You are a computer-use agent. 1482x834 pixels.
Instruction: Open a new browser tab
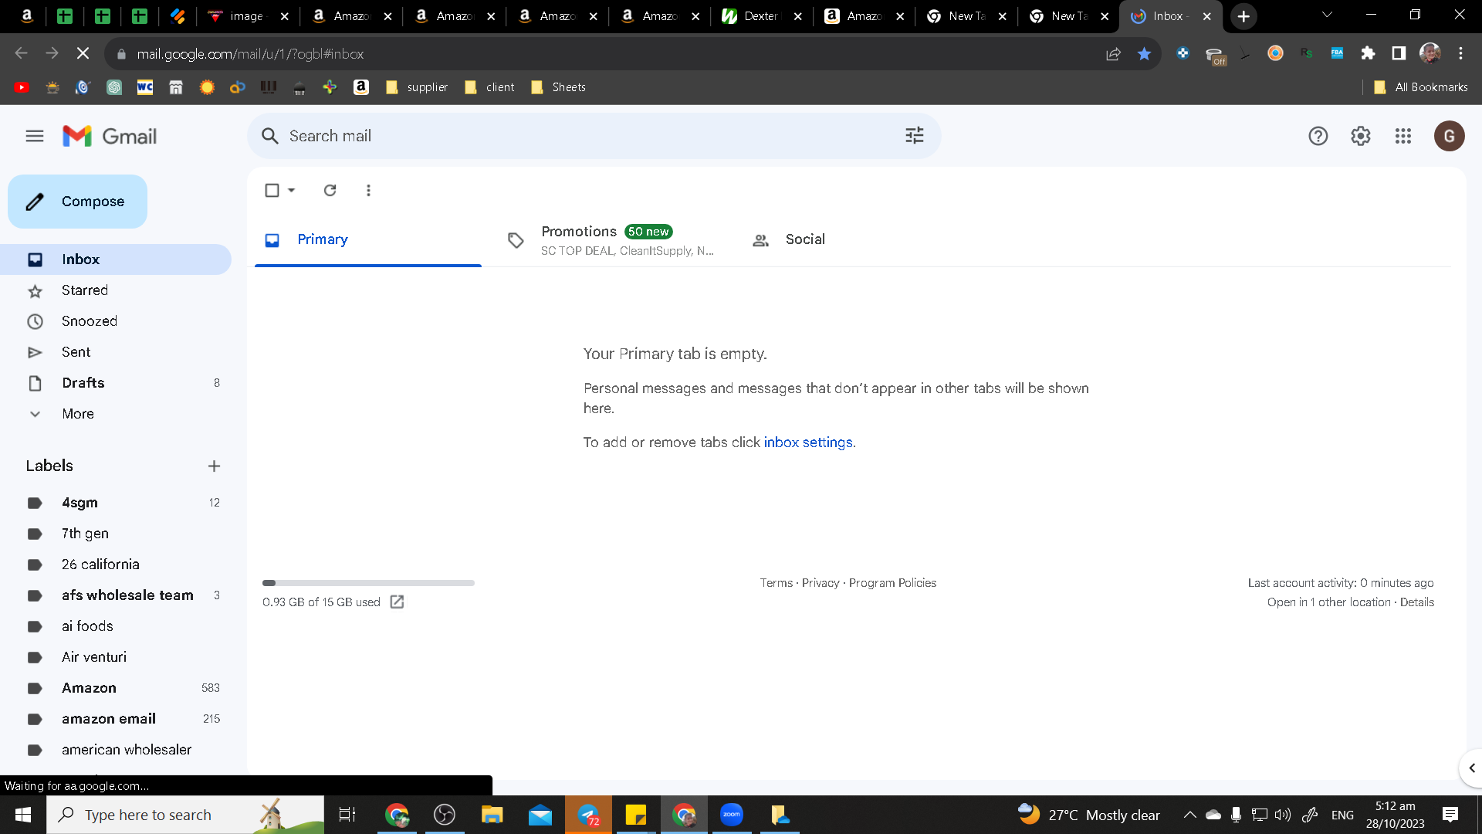click(1243, 16)
